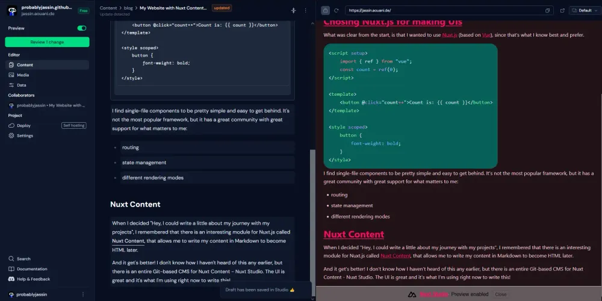Open the user menu three-dot icon
The height and width of the screenshot is (301, 602).
pyautogui.click(x=83, y=294)
